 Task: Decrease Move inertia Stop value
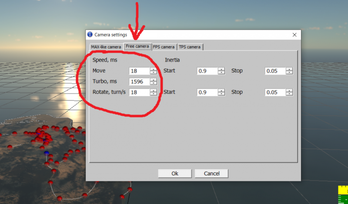click(289, 73)
